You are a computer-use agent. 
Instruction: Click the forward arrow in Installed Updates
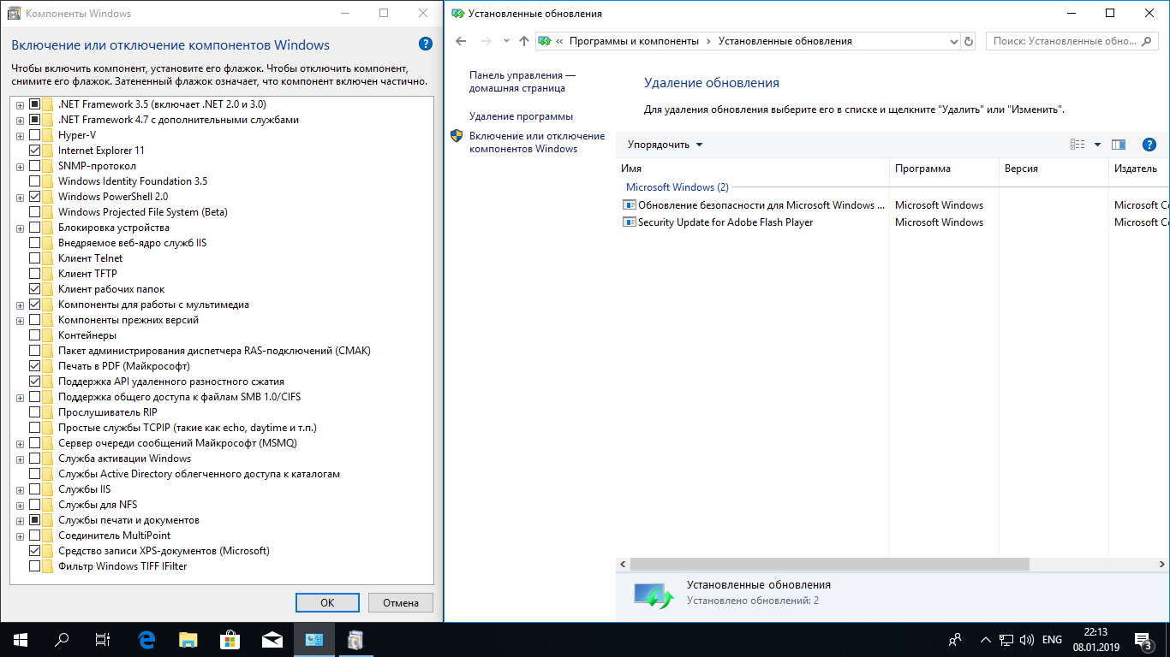point(487,41)
